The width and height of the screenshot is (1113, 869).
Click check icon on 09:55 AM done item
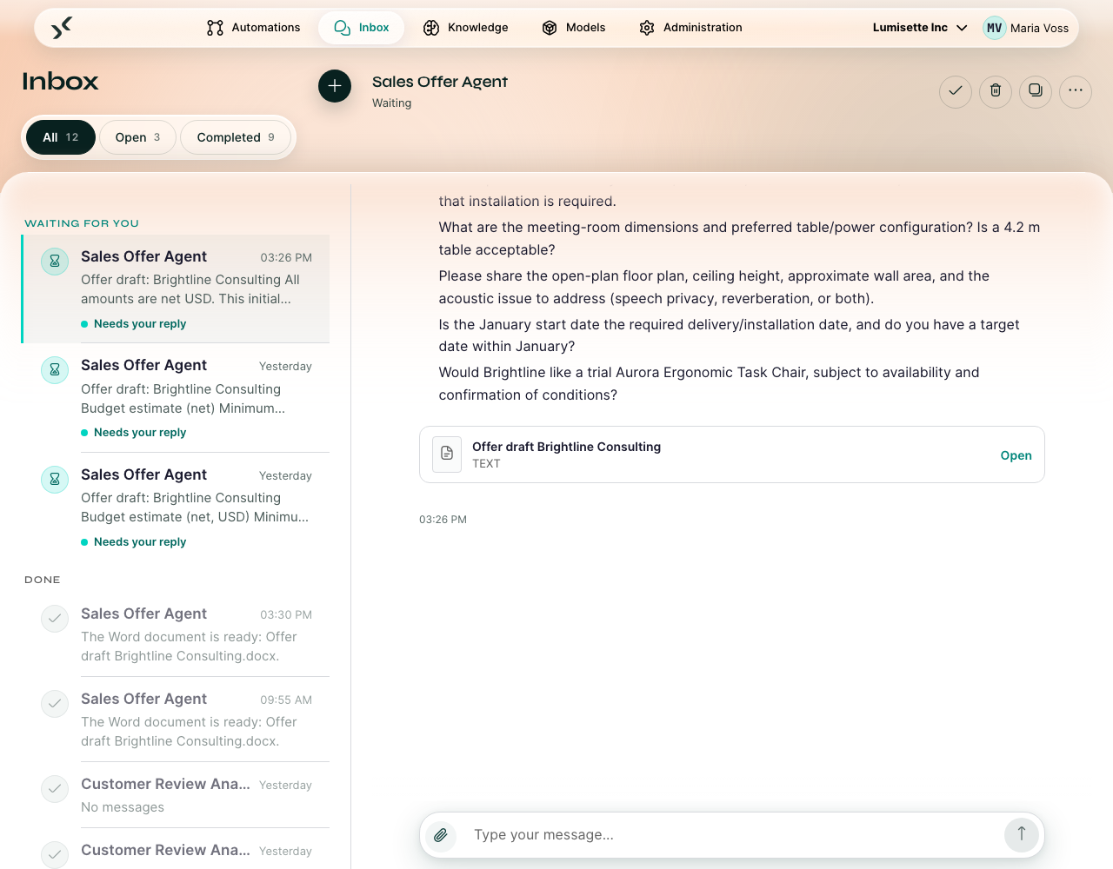pyautogui.click(x=55, y=704)
